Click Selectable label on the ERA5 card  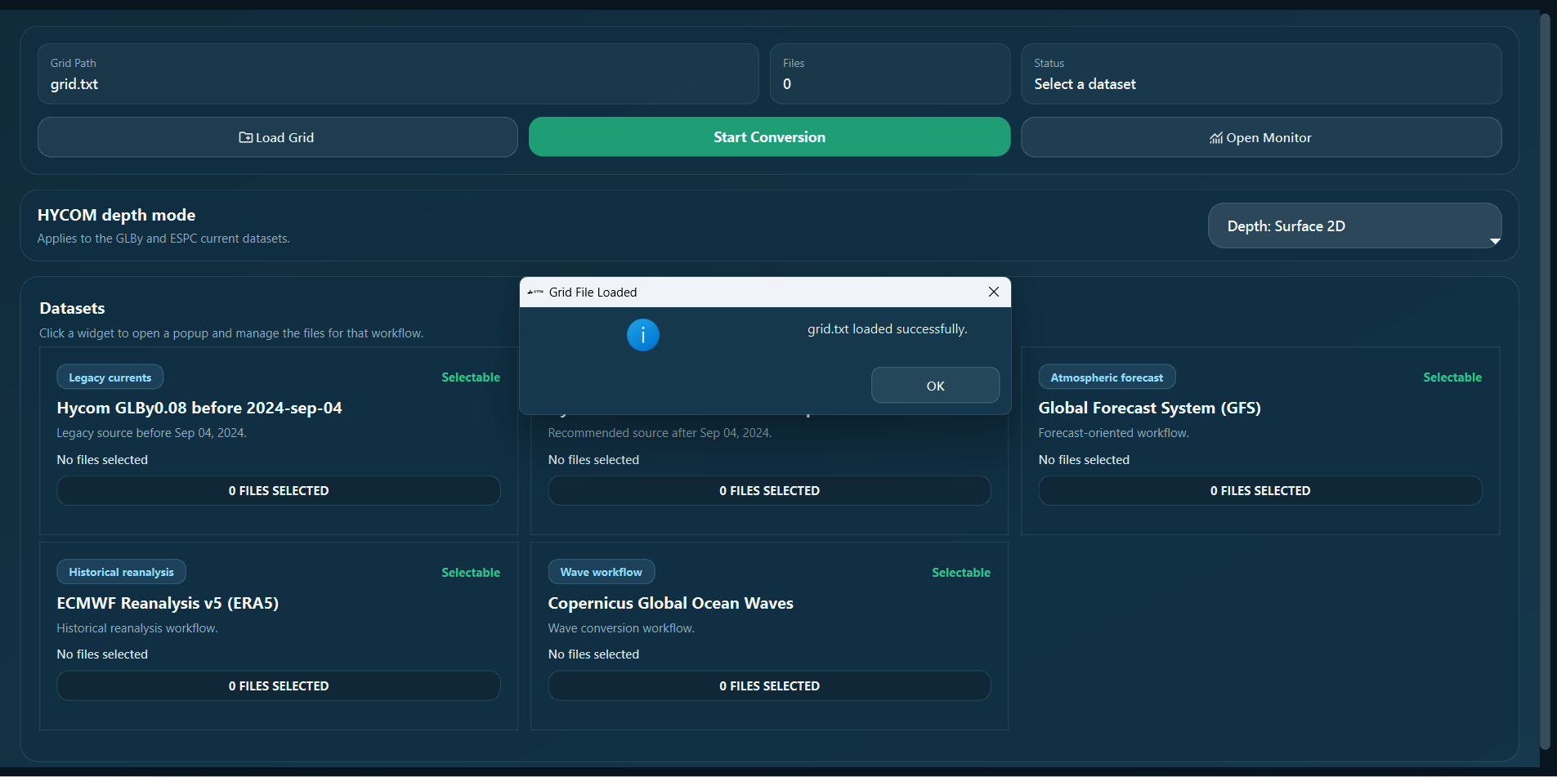coord(471,573)
